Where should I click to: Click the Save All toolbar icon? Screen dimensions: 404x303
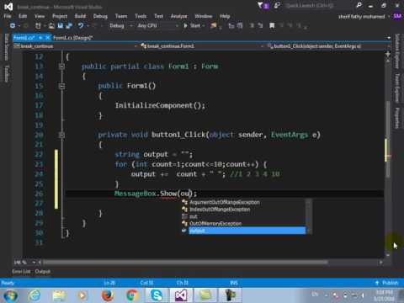(x=69, y=26)
